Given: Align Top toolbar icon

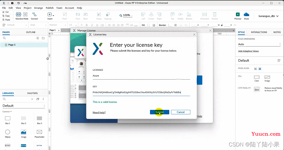Looking at the screenshot, I should pos(172,14).
